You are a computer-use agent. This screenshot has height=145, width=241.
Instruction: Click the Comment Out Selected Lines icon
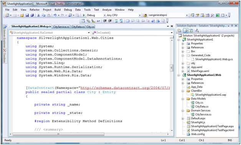point(116,21)
